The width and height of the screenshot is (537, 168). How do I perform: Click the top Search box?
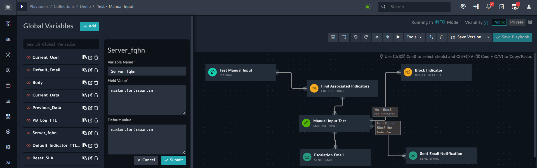[x=414, y=7]
